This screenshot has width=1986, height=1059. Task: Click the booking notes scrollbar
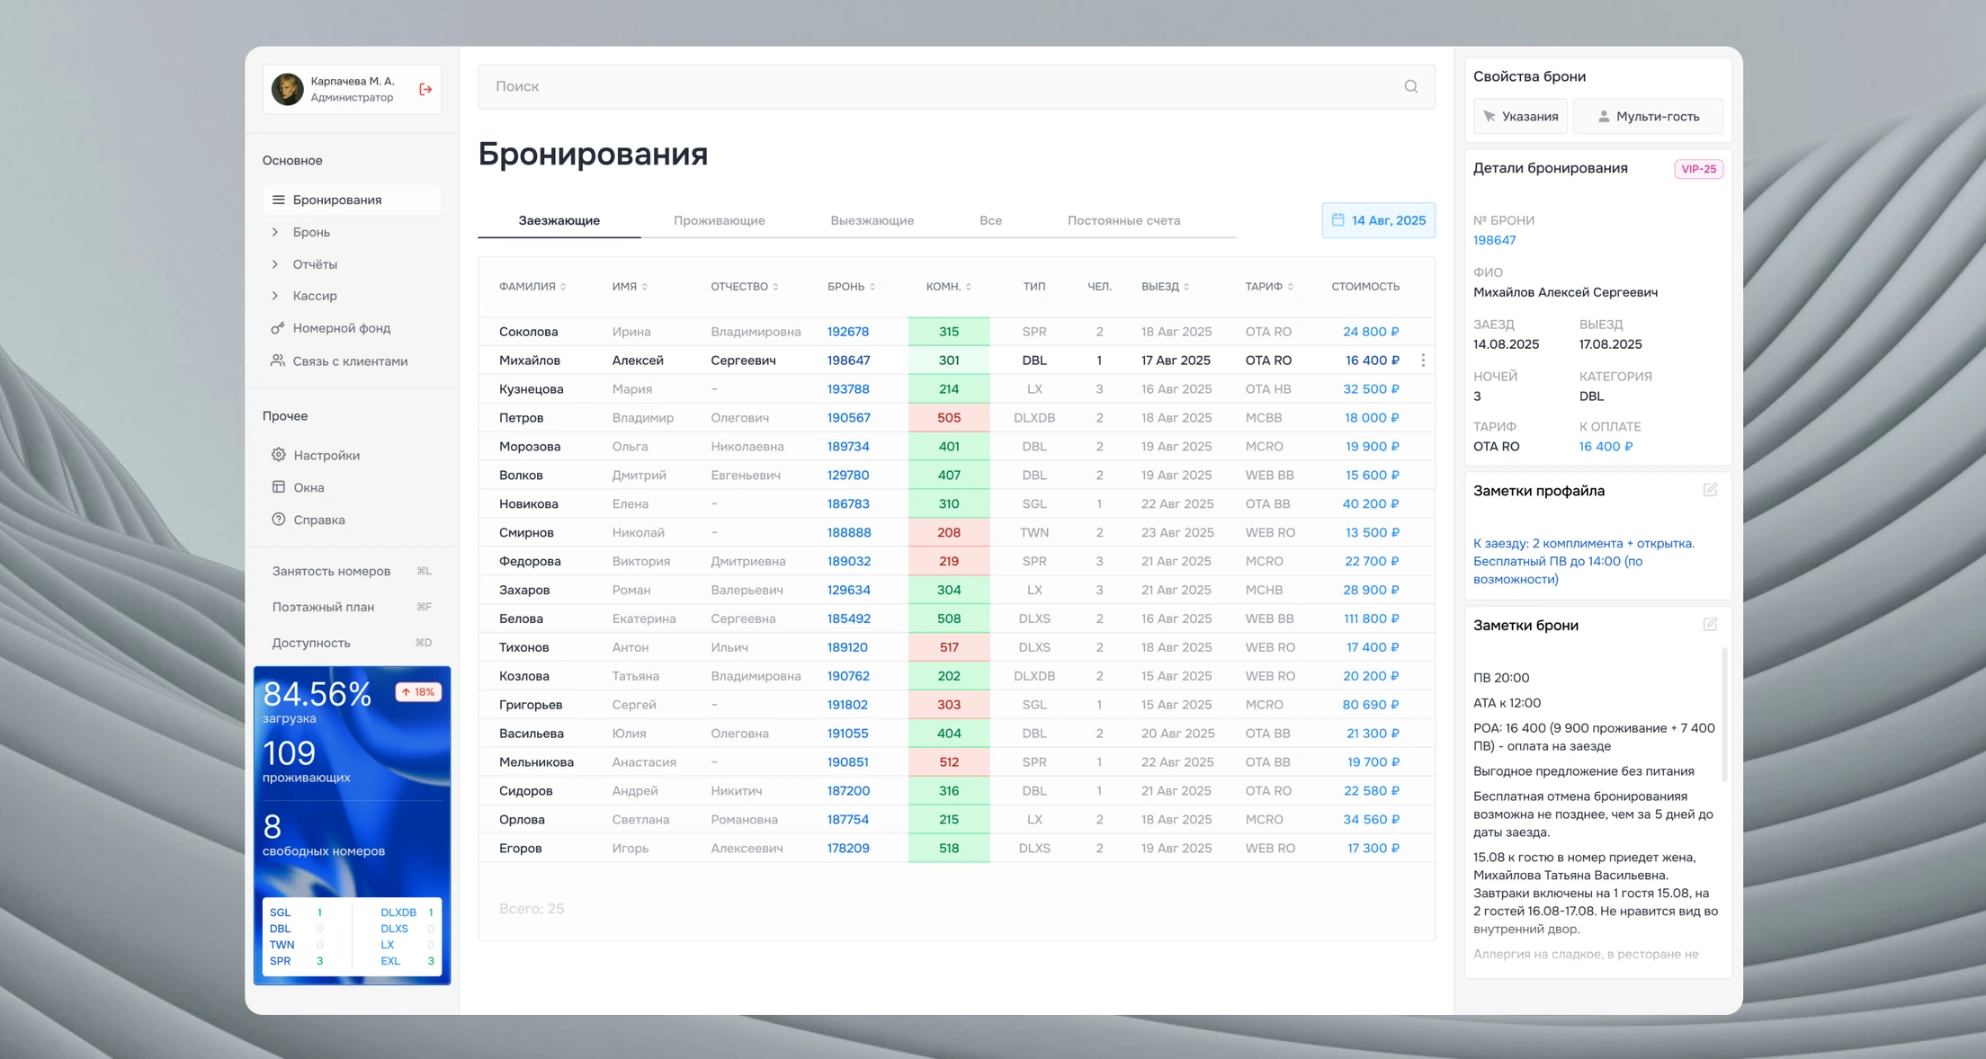[x=1724, y=714]
